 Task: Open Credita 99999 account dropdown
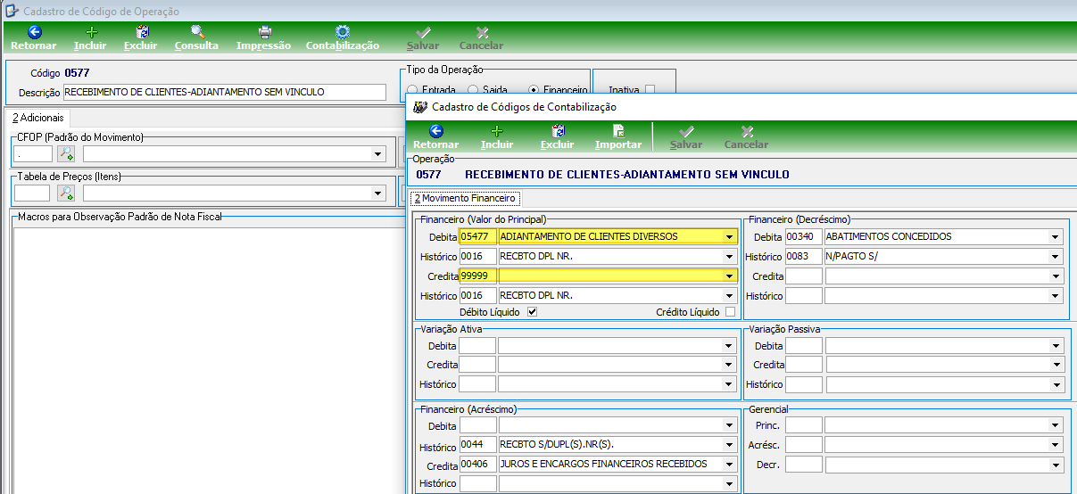(x=730, y=276)
